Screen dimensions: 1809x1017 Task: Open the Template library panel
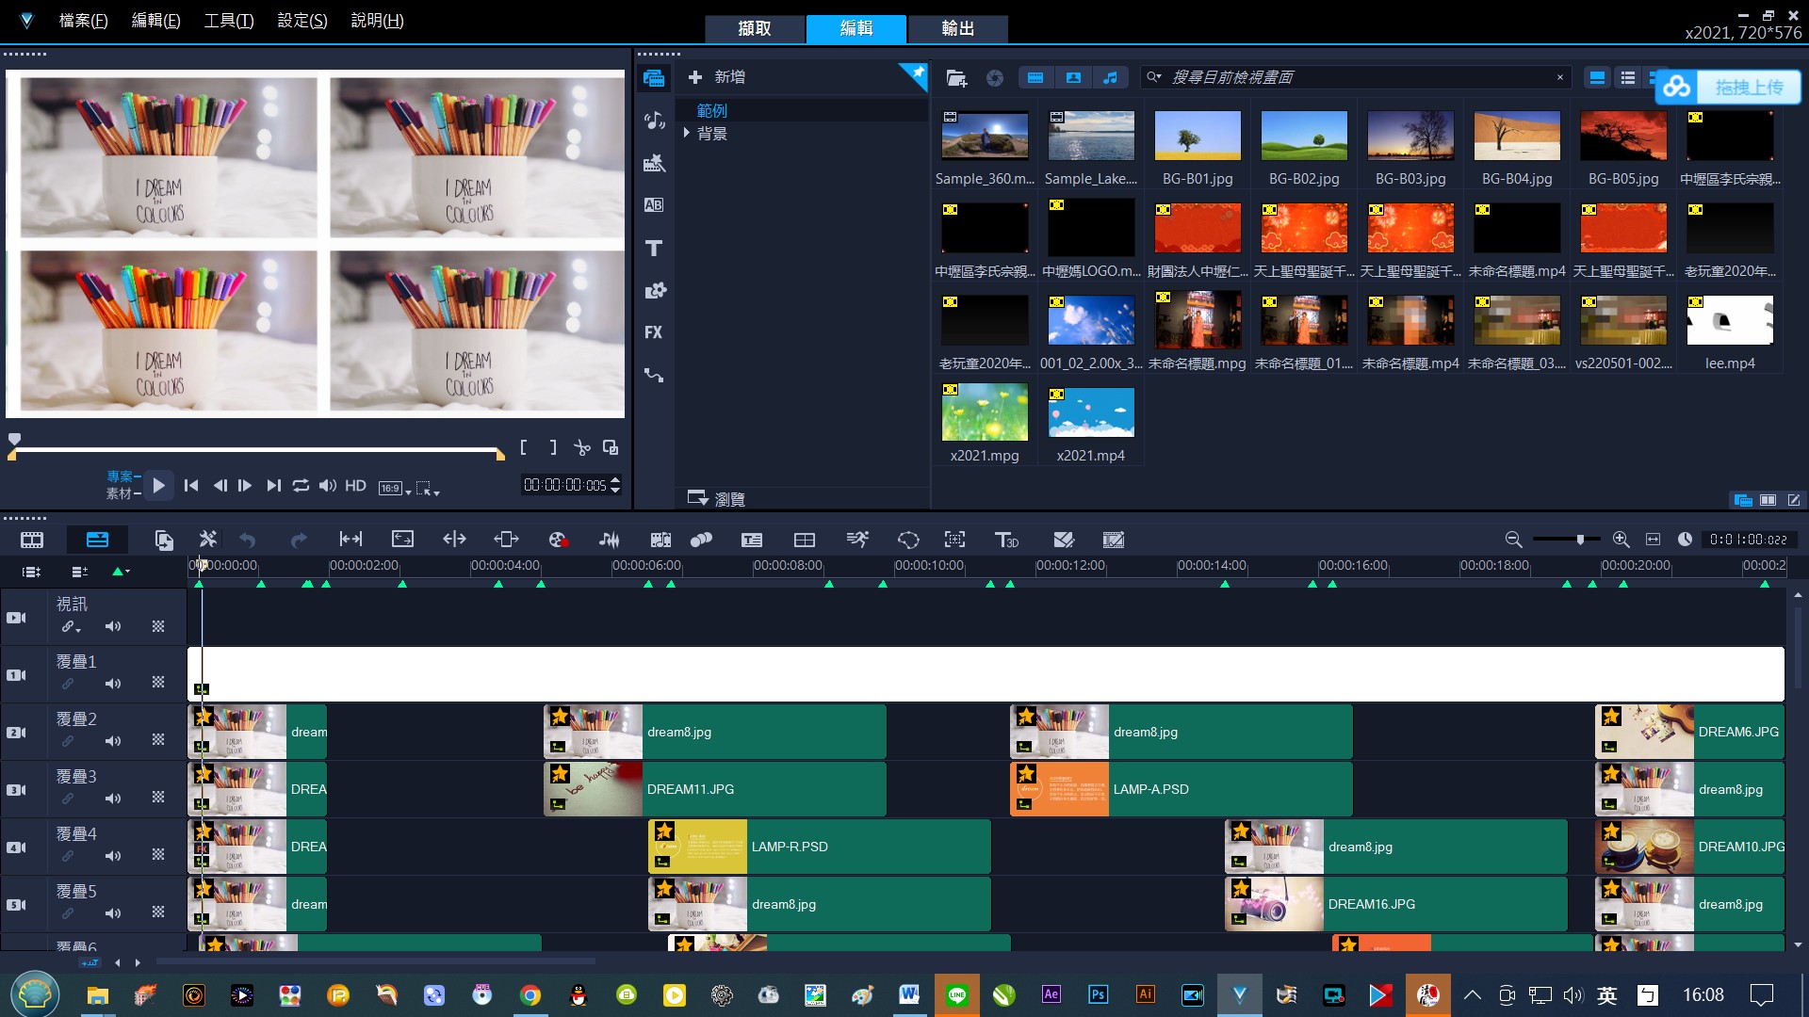click(x=654, y=163)
